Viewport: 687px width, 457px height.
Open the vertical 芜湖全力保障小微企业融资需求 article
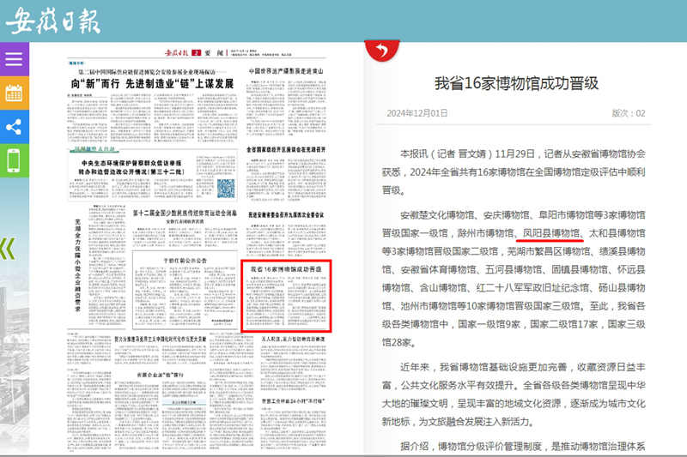click(x=78, y=266)
